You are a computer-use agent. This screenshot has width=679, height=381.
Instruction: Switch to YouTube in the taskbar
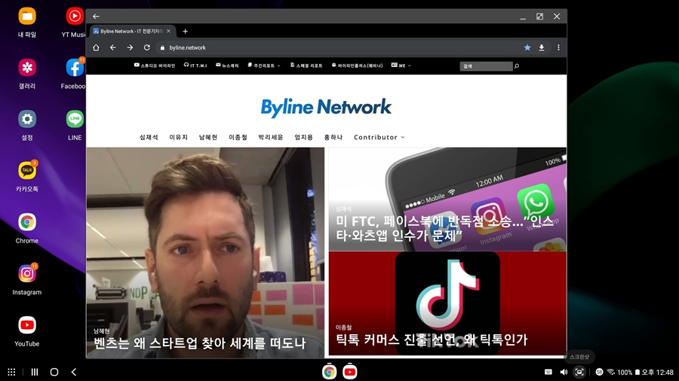pos(350,372)
